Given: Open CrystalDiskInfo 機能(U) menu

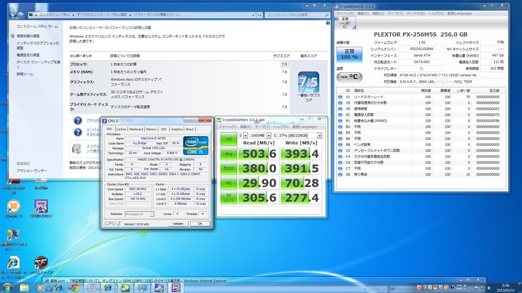Looking at the screenshot, I should tap(378, 13).
